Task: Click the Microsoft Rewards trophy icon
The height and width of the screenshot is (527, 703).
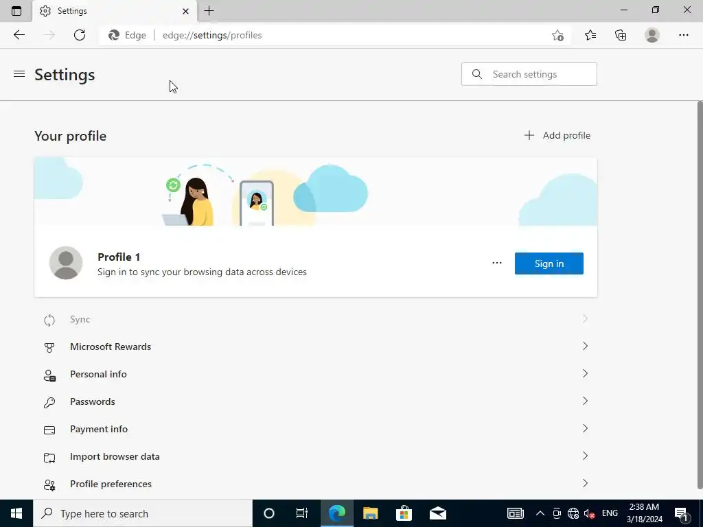Action: 49,347
